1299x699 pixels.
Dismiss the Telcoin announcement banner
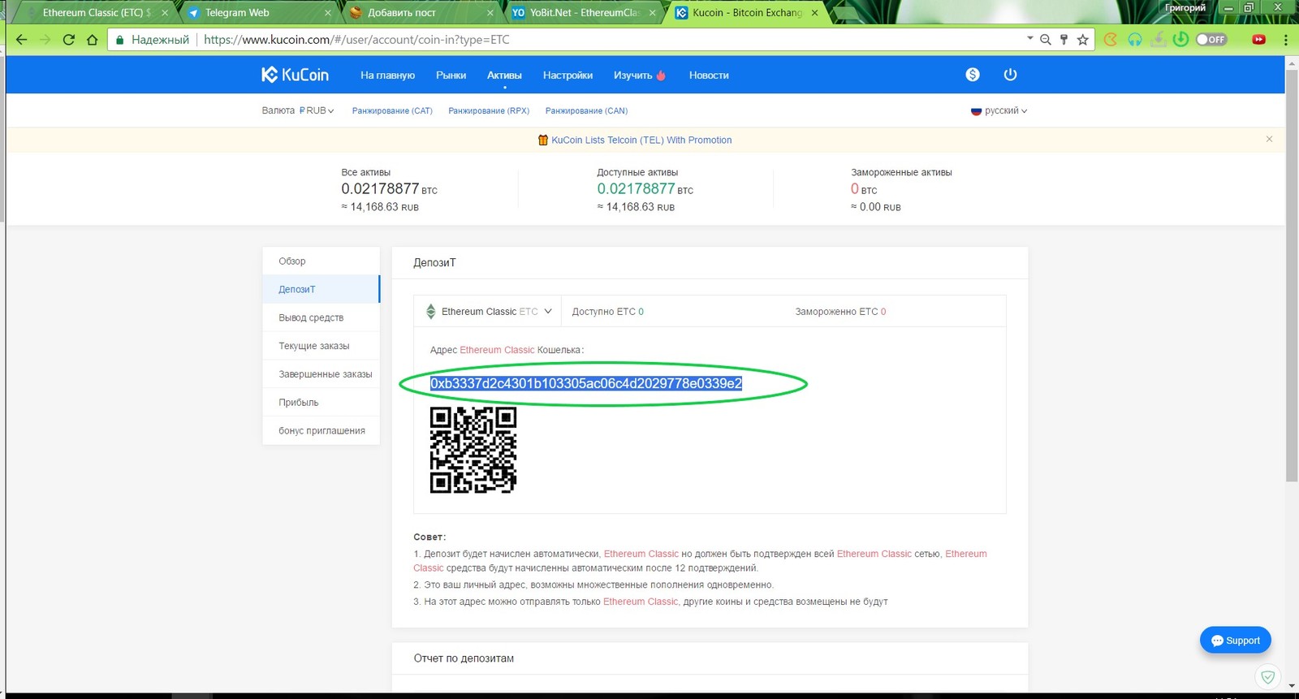coord(1269,140)
